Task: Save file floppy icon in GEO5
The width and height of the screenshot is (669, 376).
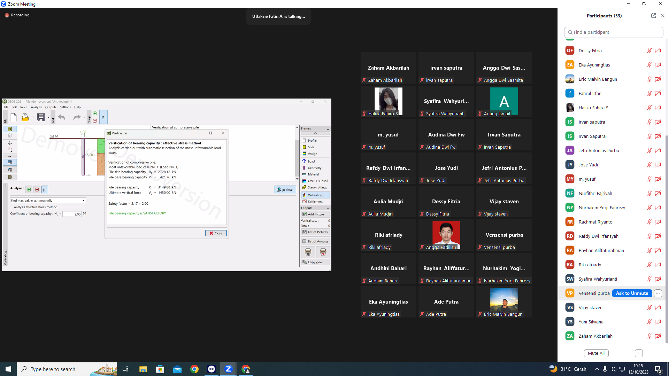Action: 41,117
